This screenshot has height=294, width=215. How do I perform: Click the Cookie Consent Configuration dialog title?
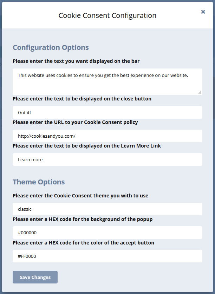[x=107, y=15]
